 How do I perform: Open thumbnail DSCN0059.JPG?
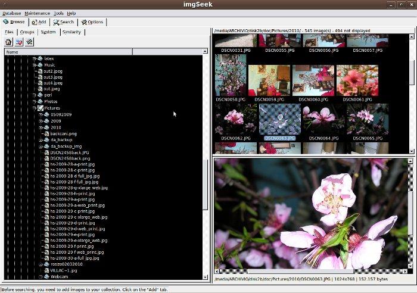click(269, 80)
